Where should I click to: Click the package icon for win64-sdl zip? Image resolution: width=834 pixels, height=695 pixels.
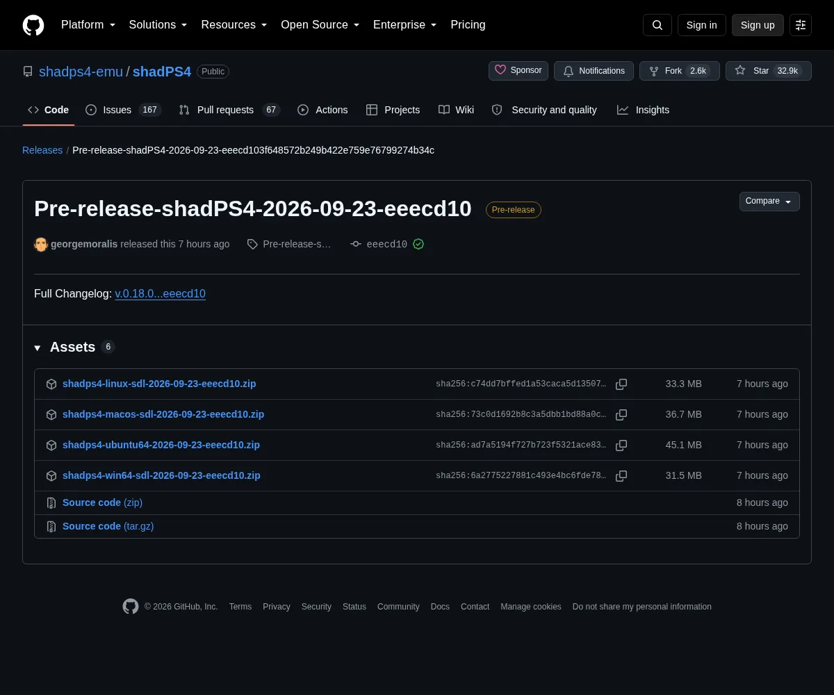(x=51, y=476)
